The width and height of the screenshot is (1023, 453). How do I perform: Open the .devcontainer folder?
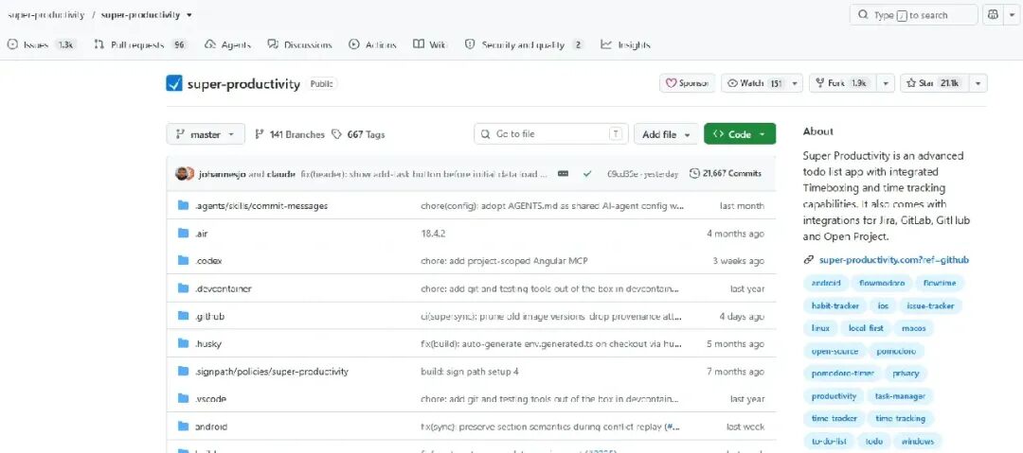pos(224,288)
